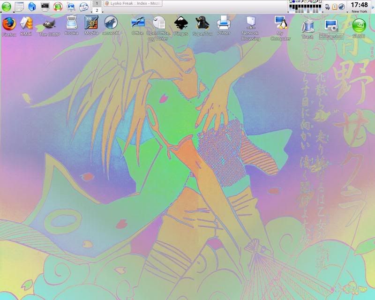
Task: Select the Trash desktop icon
Action: 307,30
